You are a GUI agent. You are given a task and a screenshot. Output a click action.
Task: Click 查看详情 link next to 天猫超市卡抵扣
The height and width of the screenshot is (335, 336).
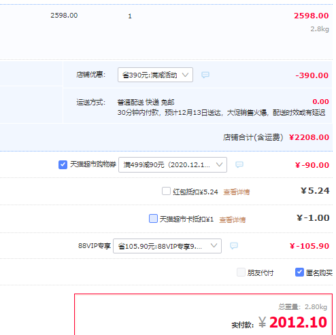point(233,219)
